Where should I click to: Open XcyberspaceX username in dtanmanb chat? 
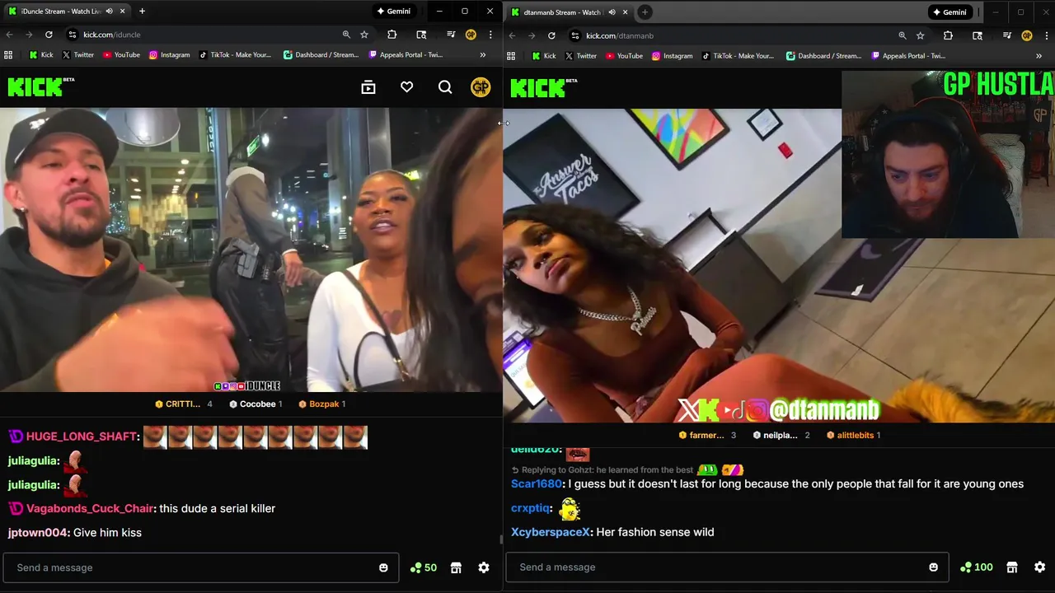[550, 532]
